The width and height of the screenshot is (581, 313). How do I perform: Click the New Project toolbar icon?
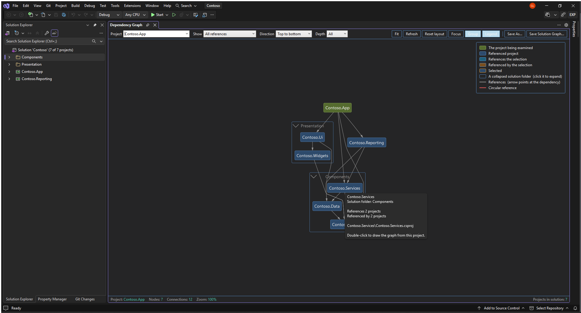click(30, 15)
